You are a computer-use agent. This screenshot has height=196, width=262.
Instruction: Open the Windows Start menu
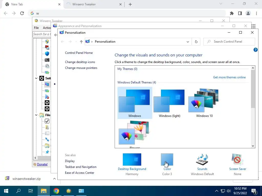click(x=6, y=191)
